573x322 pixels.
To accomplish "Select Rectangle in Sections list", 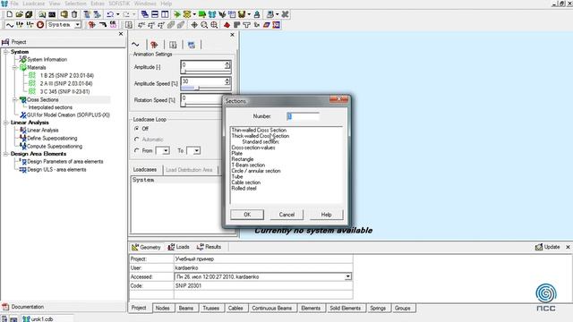I will 243,159.
